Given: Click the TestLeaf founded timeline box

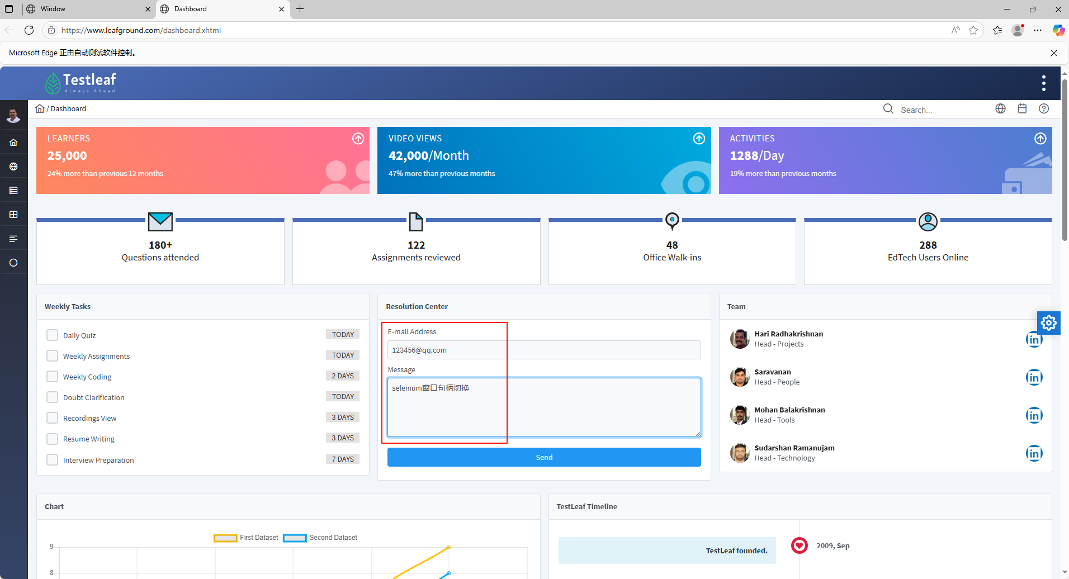Looking at the screenshot, I should (667, 550).
